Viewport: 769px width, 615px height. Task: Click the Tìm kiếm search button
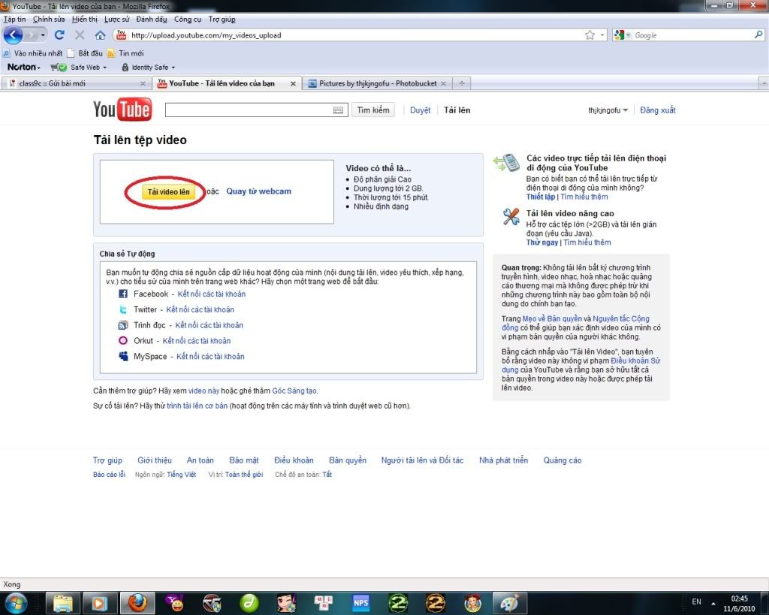click(373, 110)
